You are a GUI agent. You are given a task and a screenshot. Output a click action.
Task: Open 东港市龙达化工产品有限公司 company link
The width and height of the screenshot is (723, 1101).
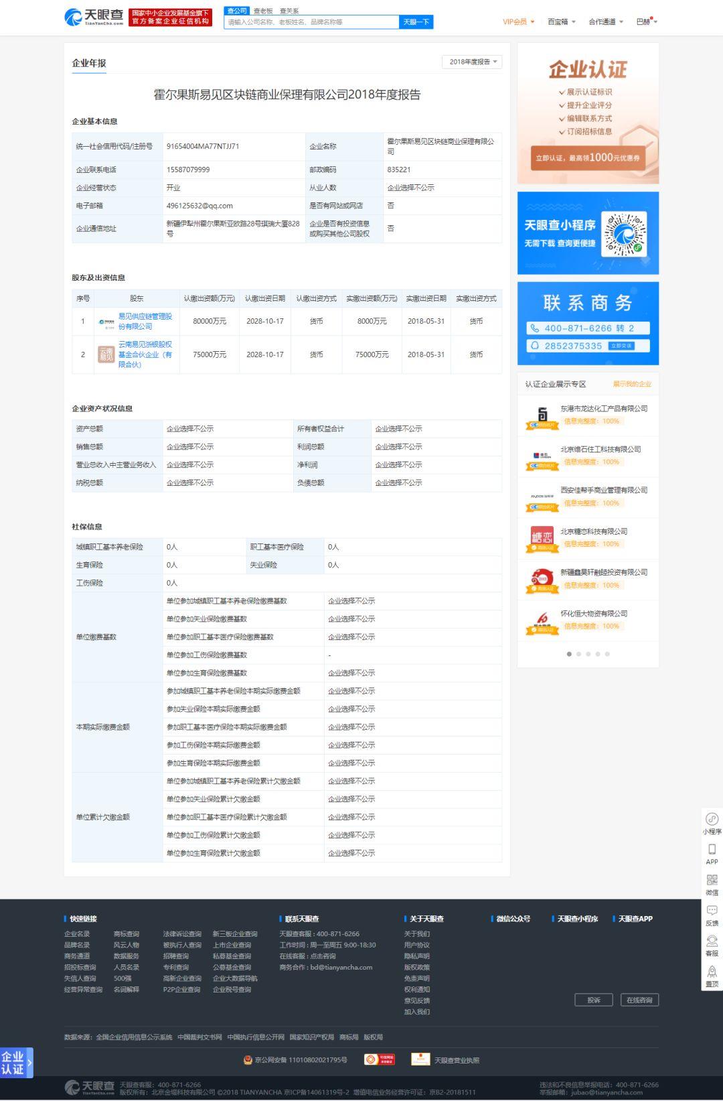tap(604, 409)
